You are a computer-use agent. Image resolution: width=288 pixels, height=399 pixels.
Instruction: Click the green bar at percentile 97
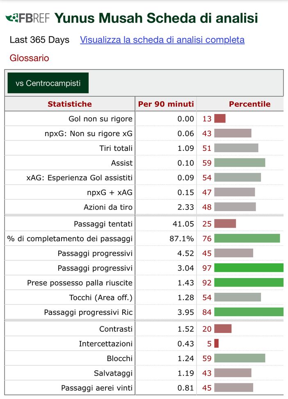point(249,268)
